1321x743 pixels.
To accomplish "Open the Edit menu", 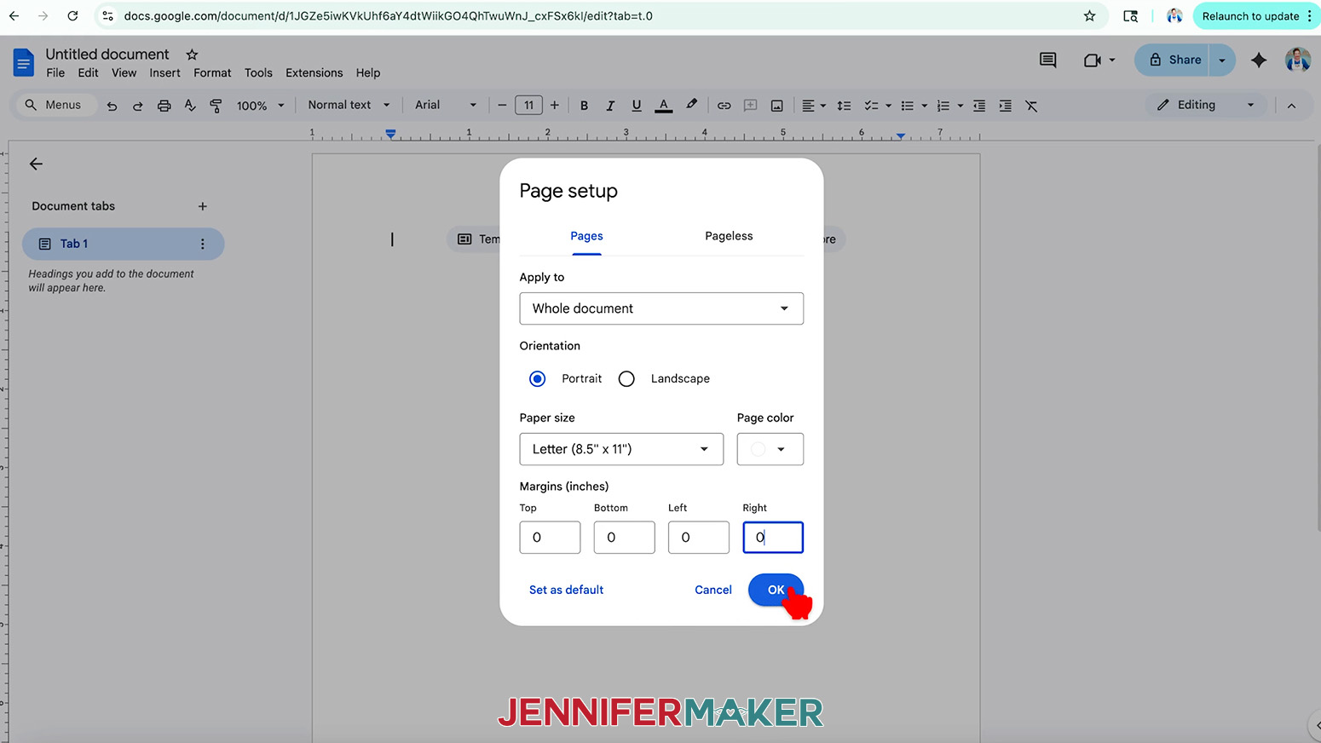I will click(88, 73).
